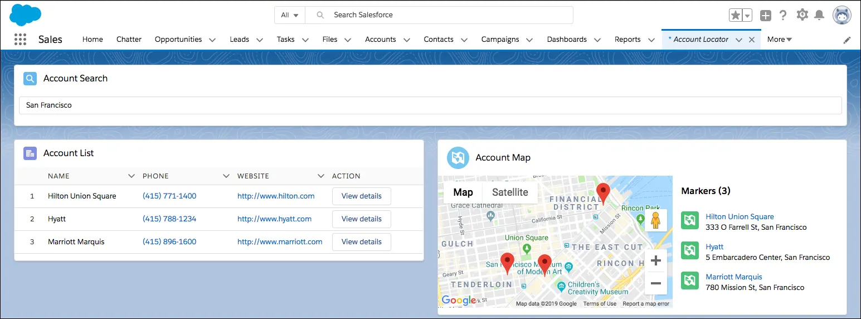Click the Account Map header icon

(x=458, y=158)
